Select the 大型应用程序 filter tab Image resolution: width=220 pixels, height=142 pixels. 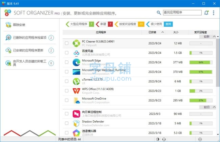[80, 24]
